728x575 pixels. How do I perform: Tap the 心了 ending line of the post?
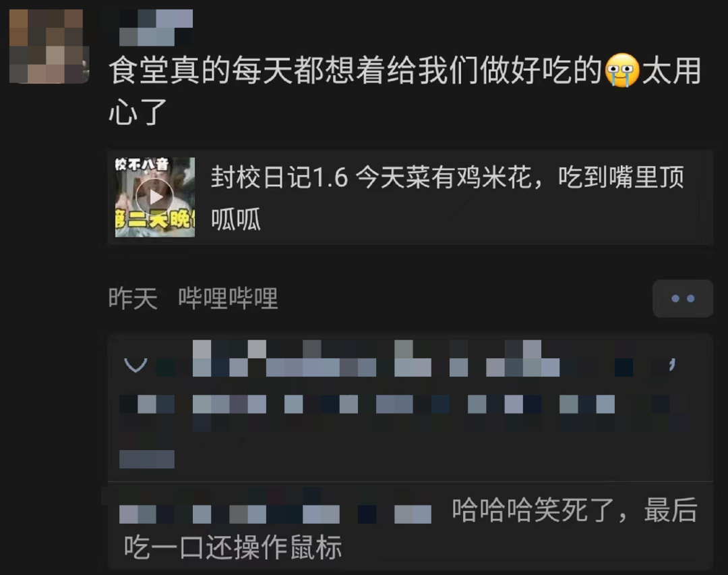138,111
